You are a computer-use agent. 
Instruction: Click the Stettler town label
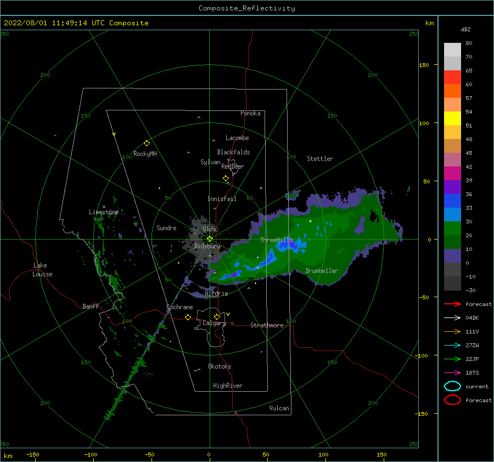(x=320, y=159)
